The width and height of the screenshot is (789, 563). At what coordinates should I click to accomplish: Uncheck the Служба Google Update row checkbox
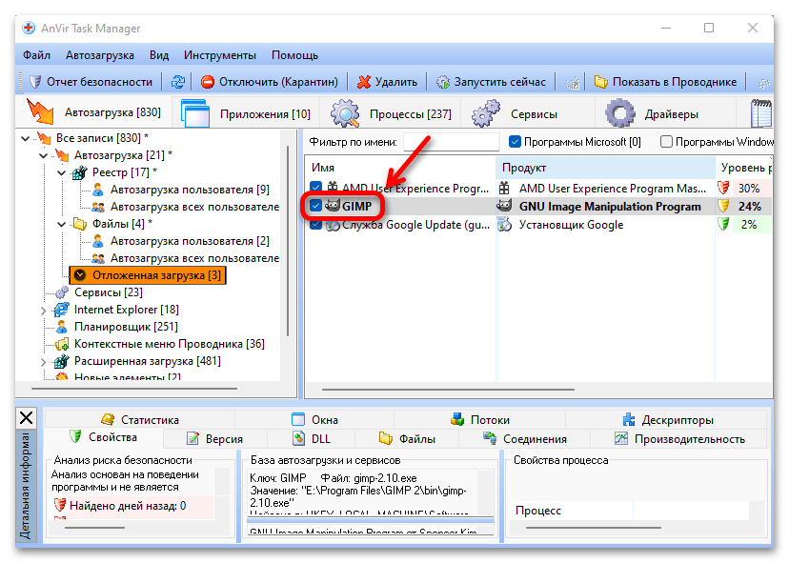(316, 225)
